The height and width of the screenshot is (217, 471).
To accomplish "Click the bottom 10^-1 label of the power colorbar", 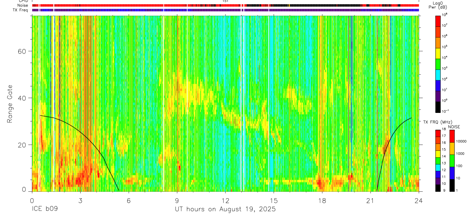I will [x=445, y=111].
